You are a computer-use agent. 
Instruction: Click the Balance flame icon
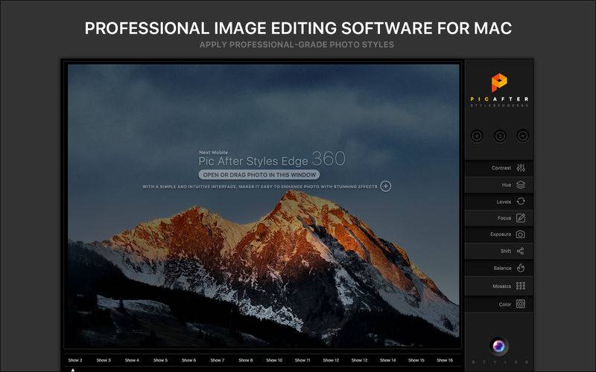521,268
